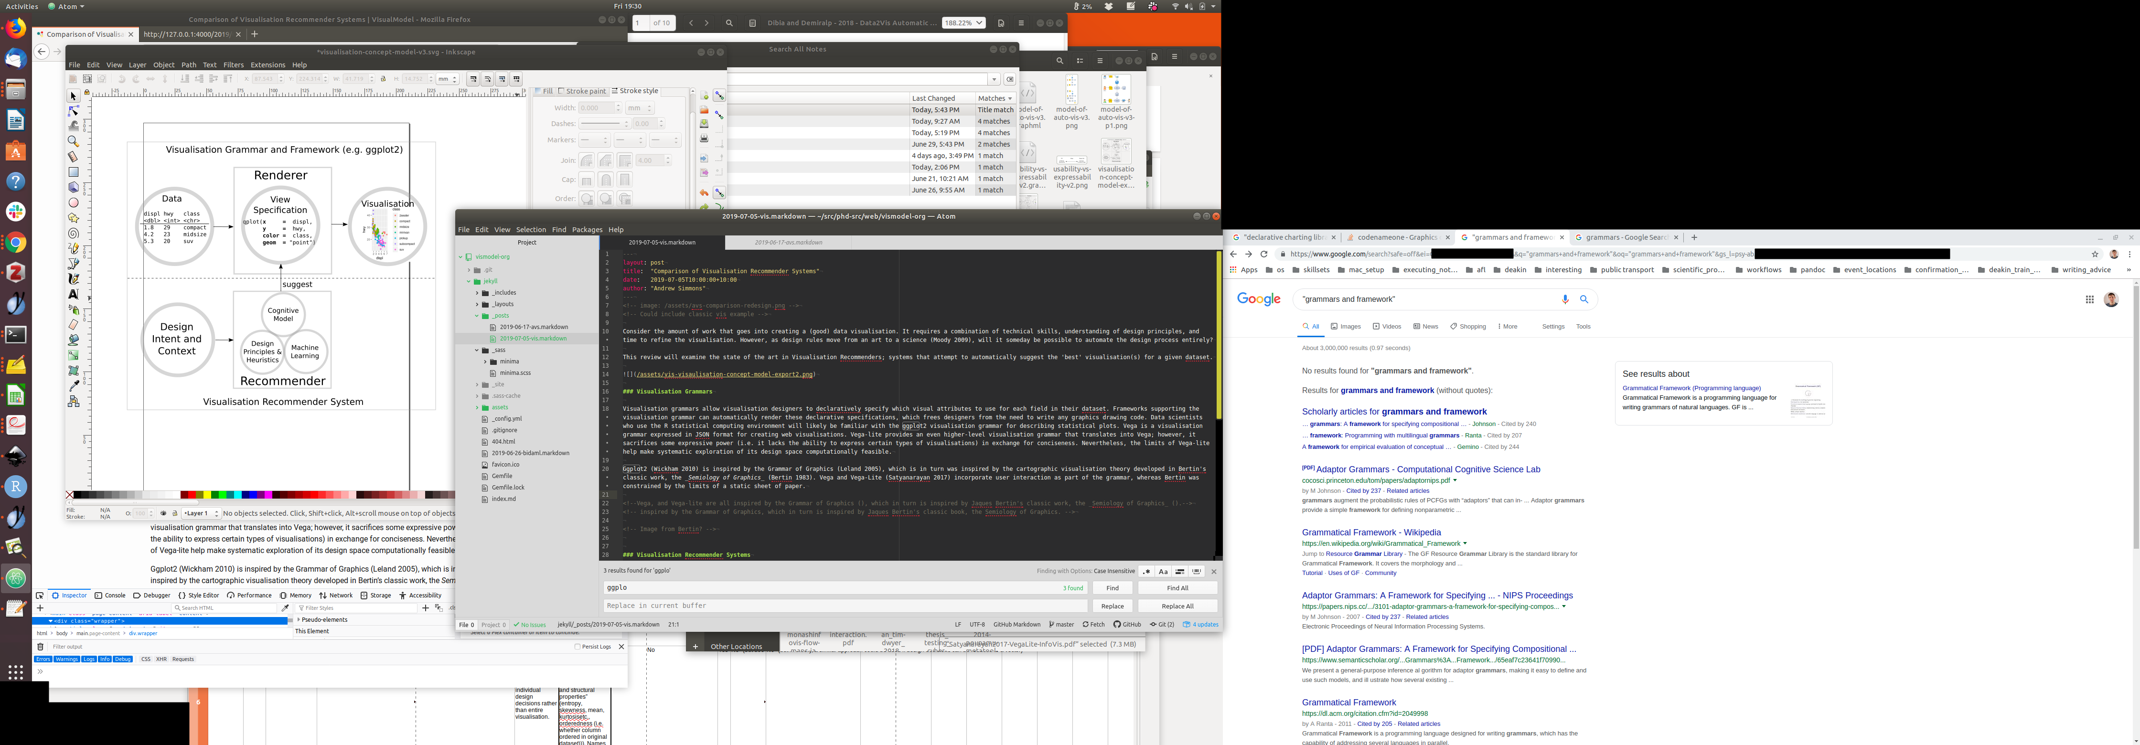Open the Packages menu in Atom
Image resolution: width=2140 pixels, height=745 pixels.
(587, 230)
